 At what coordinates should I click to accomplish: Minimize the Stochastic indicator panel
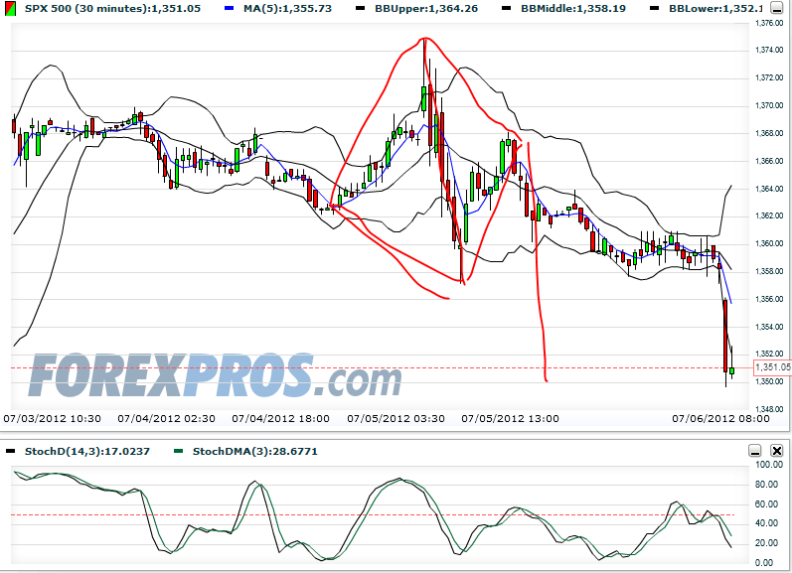point(754,450)
